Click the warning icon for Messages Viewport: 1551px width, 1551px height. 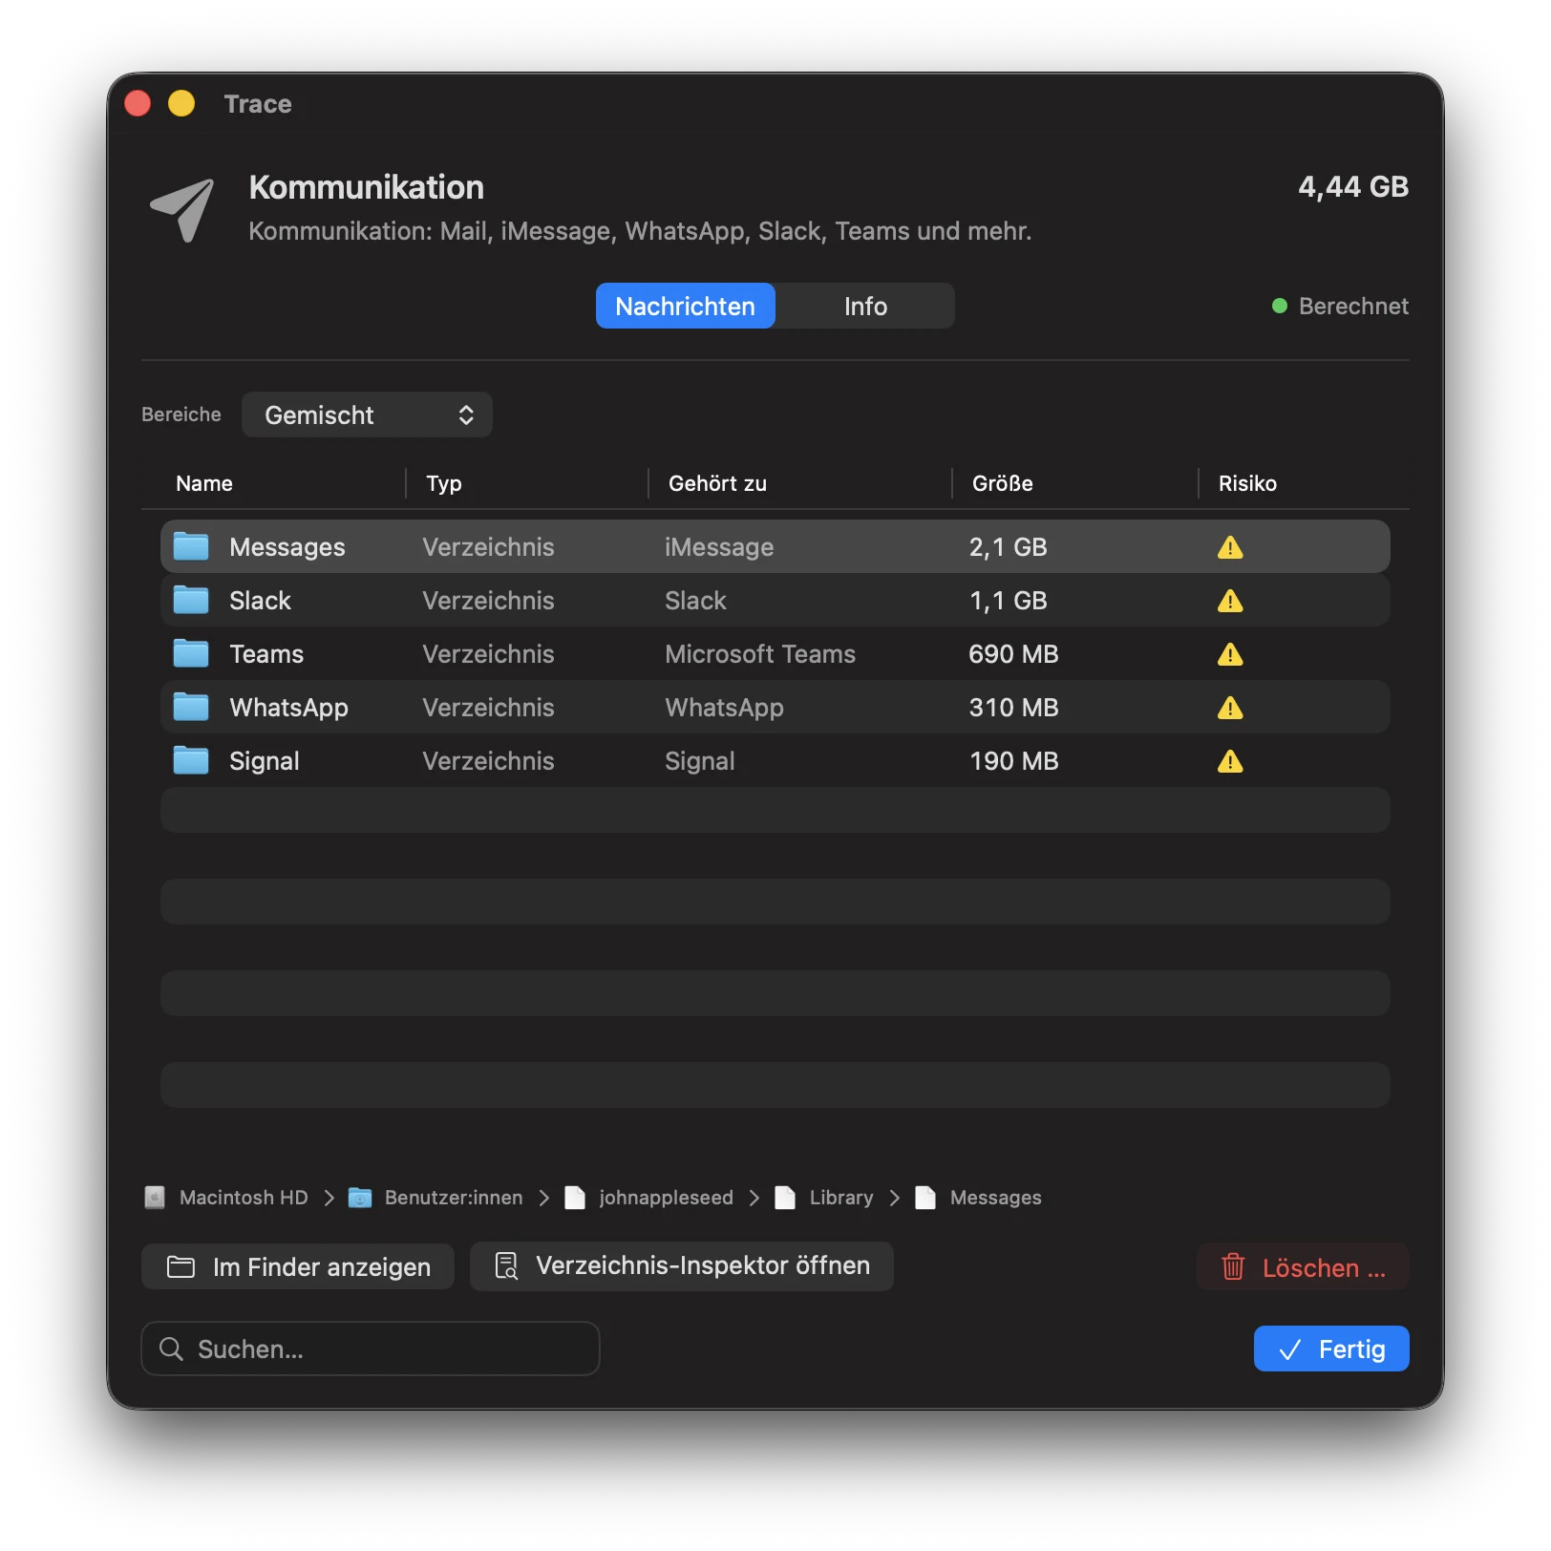coord(1230,547)
